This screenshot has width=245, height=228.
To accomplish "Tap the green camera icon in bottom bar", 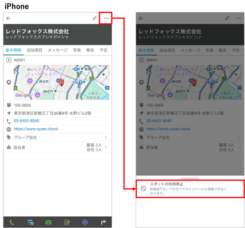I will tap(48, 222).
